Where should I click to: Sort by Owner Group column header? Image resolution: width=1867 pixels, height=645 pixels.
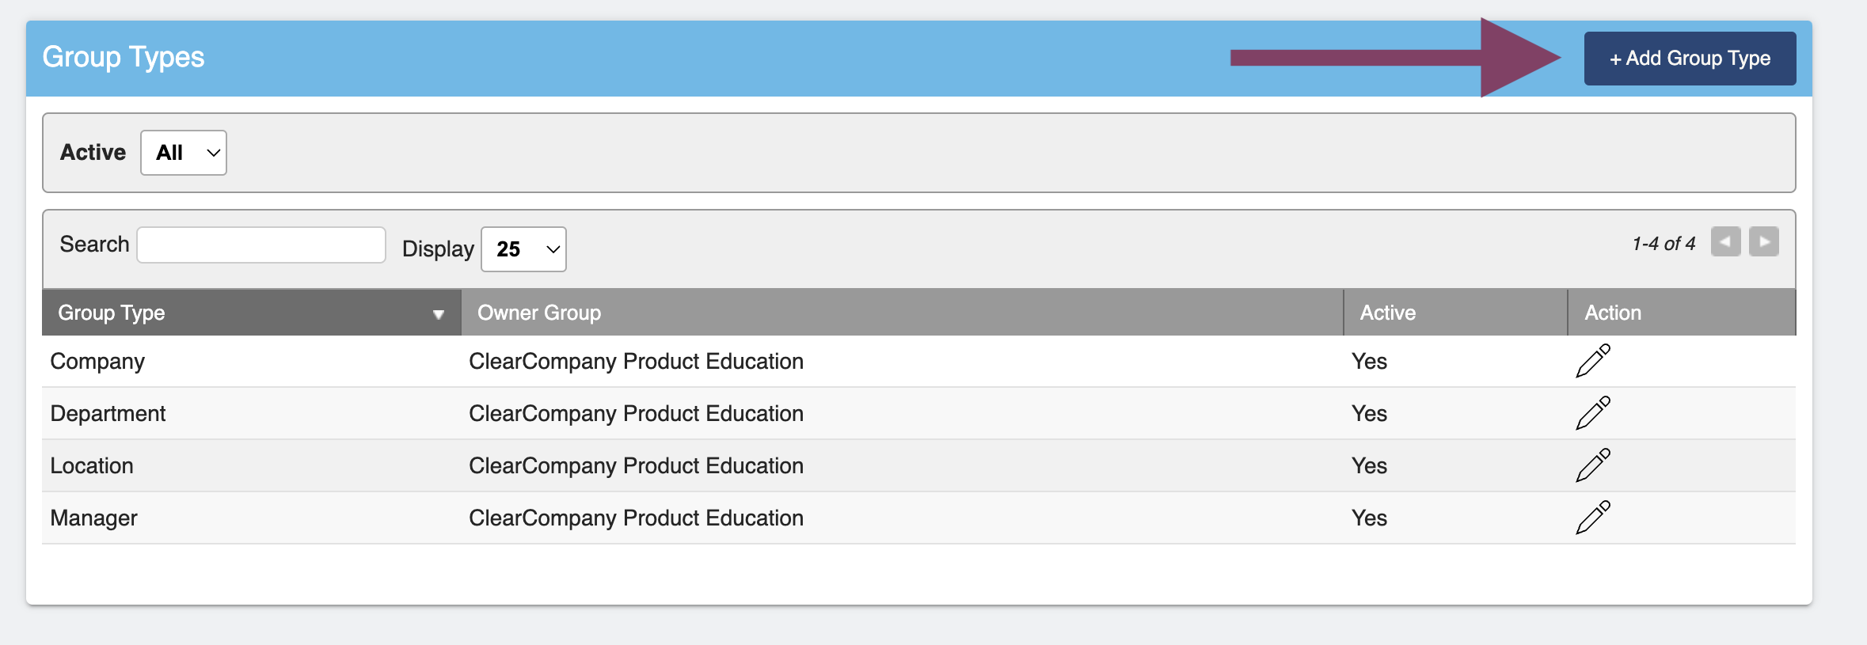point(539,313)
